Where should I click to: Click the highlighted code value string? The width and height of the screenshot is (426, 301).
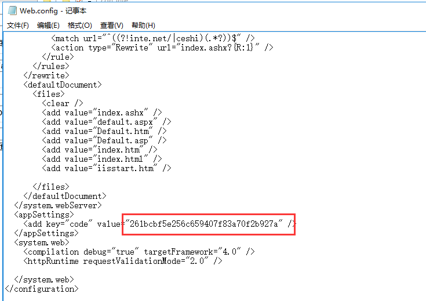pos(205,224)
